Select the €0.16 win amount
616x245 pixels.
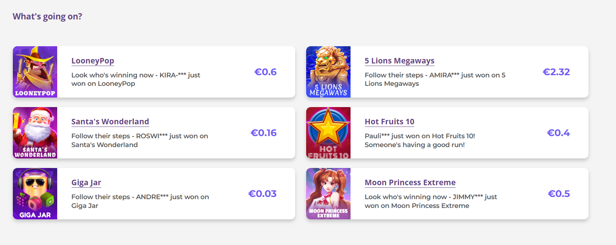[264, 133]
